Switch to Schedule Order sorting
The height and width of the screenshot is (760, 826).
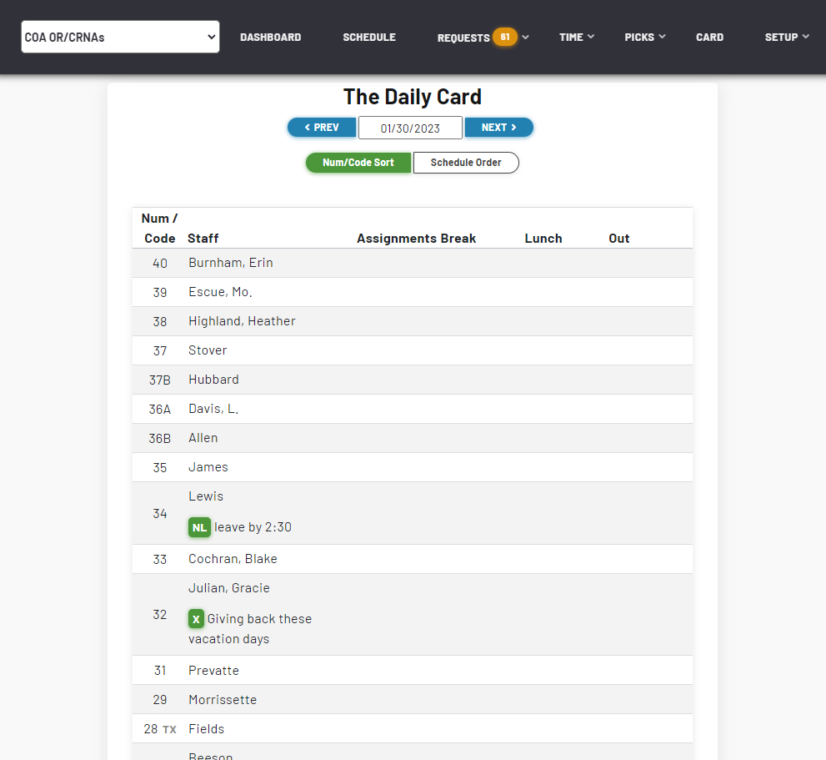(466, 163)
